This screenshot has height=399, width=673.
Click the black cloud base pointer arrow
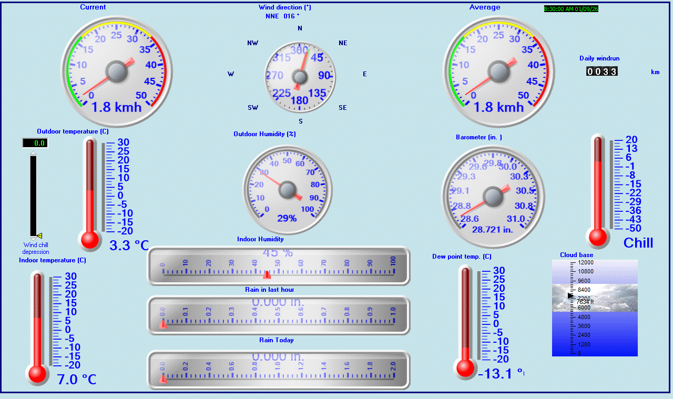coord(570,296)
